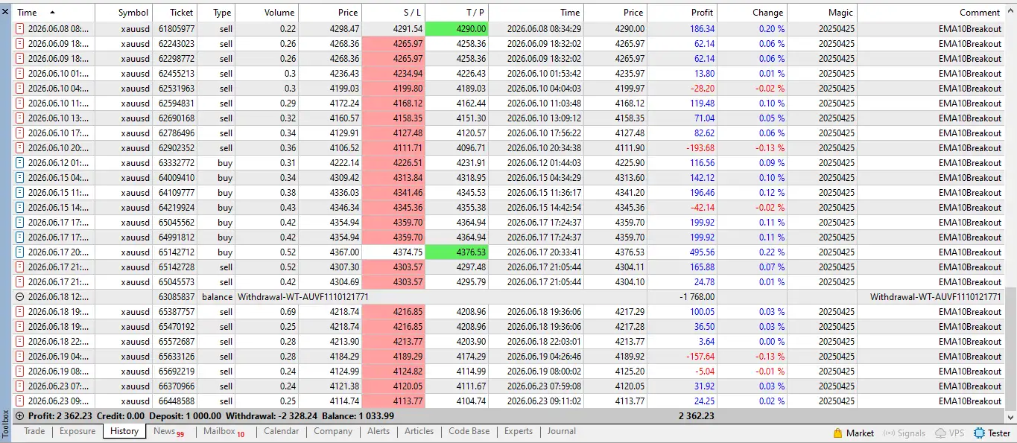This screenshot has width=1017, height=443.
Task: Click the row icon for ticket 62690168
Action: [x=20, y=118]
